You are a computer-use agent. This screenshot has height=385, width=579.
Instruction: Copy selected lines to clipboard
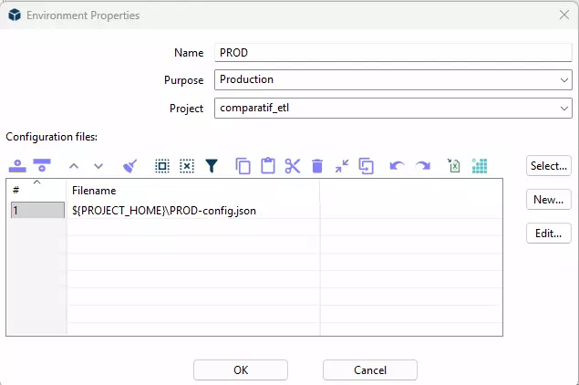point(243,166)
